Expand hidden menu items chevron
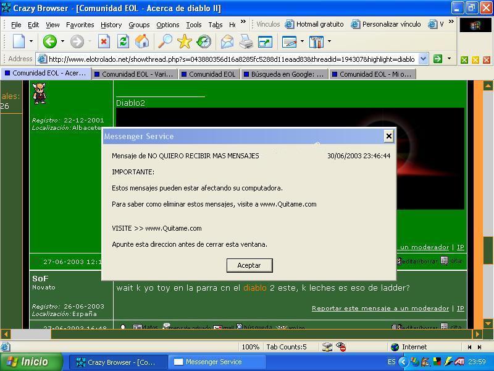The image size is (494, 371). point(243,23)
